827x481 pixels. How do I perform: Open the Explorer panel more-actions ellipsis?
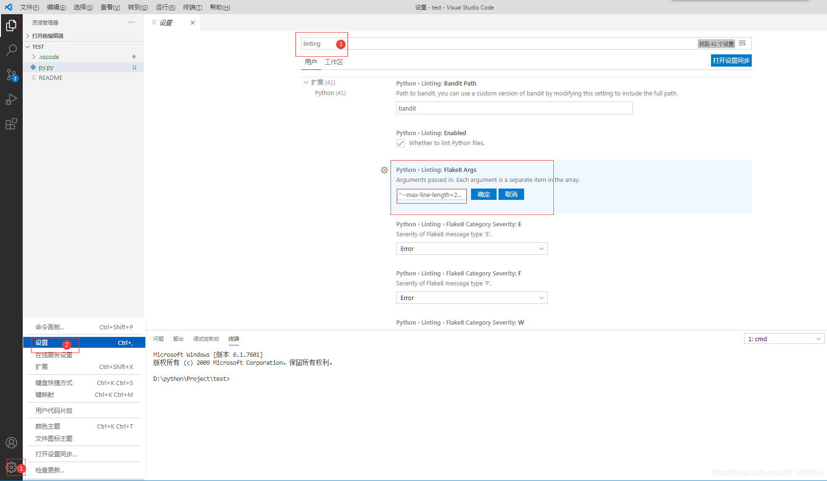click(x=132, y=22)
